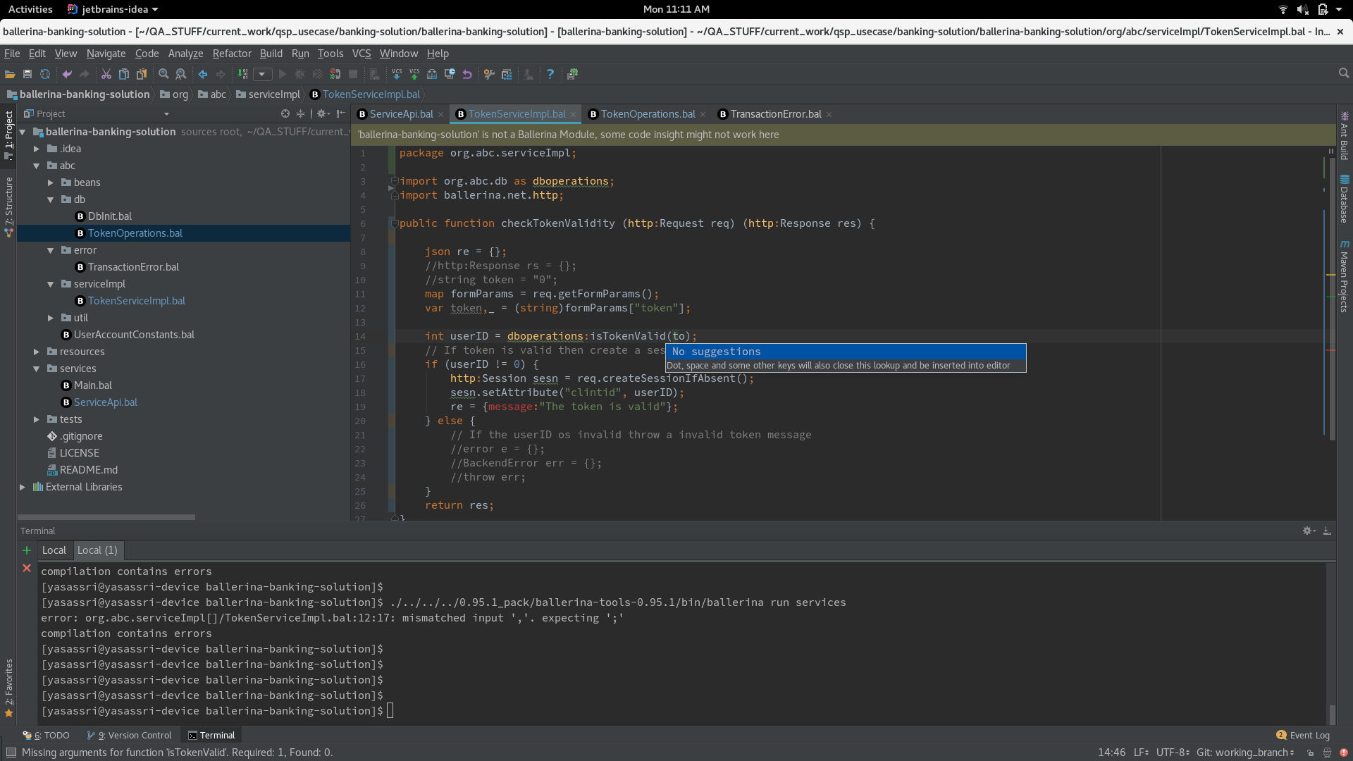Screen dimensions: 1353x761
Task: Save all files with the Save toolbar icon
Action: point(27,74)
